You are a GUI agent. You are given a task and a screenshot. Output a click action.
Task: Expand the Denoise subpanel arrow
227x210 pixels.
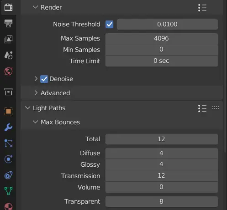(36, 79)
